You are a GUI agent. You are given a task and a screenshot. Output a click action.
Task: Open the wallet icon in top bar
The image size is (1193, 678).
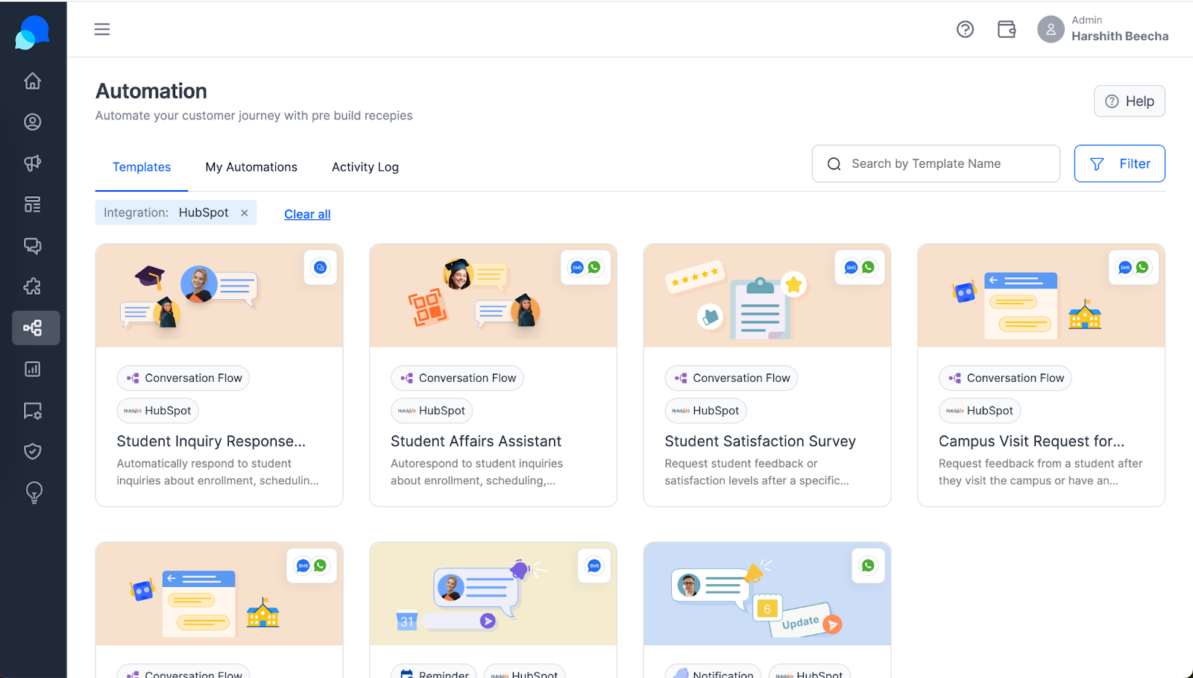[x=1007, y=29]
